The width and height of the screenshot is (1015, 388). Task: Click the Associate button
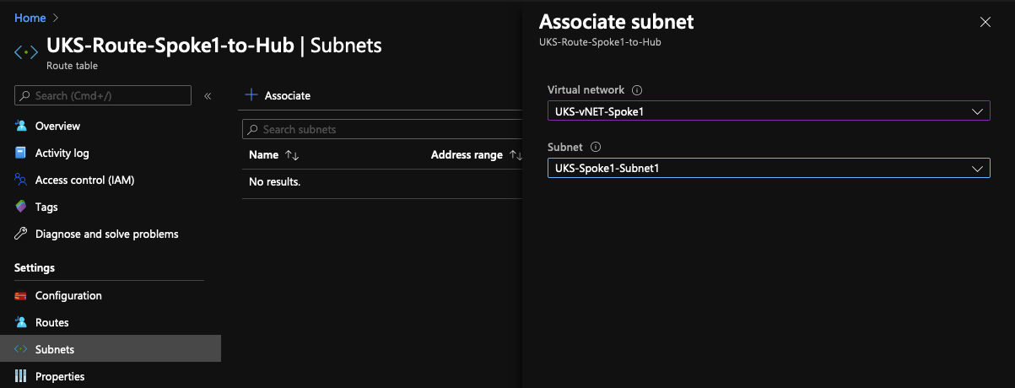point(278,95)
